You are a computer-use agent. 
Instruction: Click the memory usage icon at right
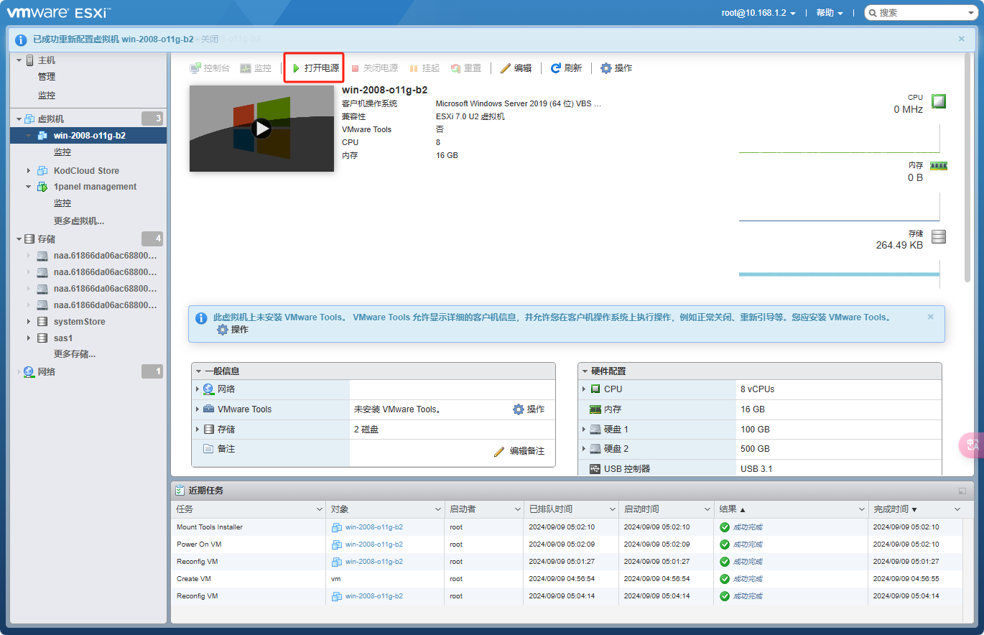click(x=939, y=165)
